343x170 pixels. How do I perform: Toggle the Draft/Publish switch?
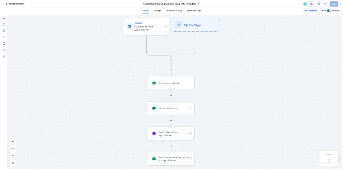(329, 11)
